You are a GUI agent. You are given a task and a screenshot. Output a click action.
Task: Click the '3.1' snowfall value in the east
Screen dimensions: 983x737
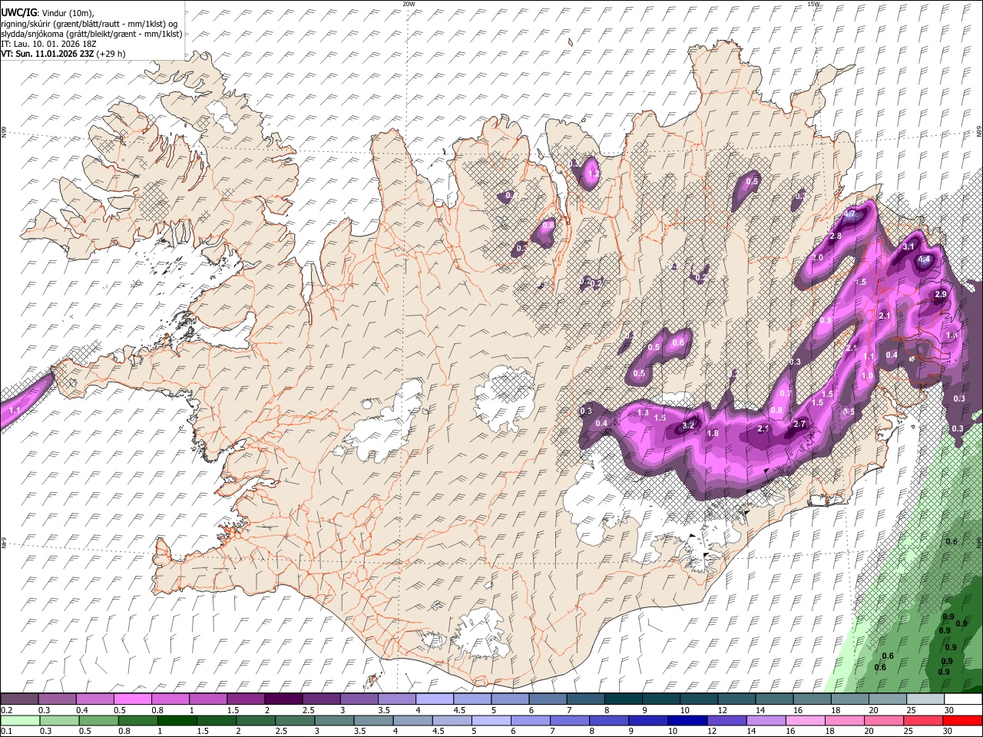[x=909, y=246]
